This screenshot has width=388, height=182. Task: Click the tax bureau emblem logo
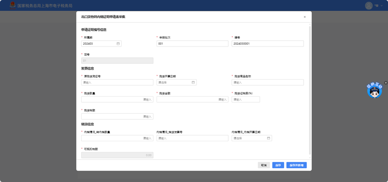pos(13,5)
